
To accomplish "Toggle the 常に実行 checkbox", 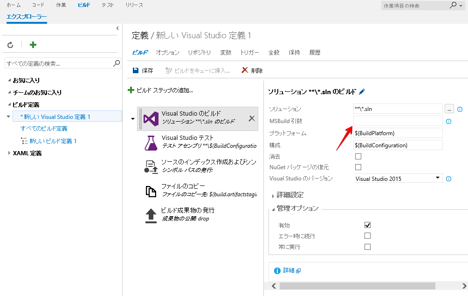I will pos(367,247).
